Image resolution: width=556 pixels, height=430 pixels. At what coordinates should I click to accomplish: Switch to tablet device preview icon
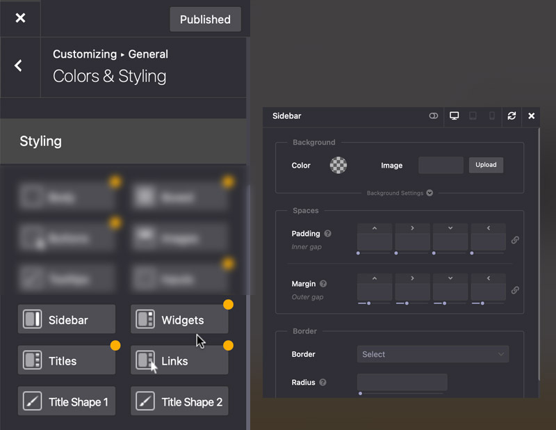coord(473,116)
